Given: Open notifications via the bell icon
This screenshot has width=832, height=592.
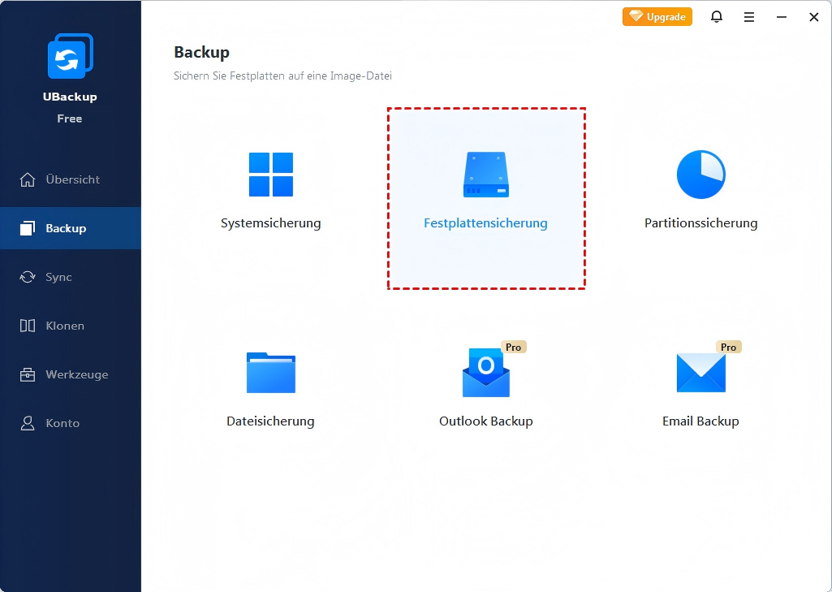Looking at the screenshot, I should coord(717,17).
